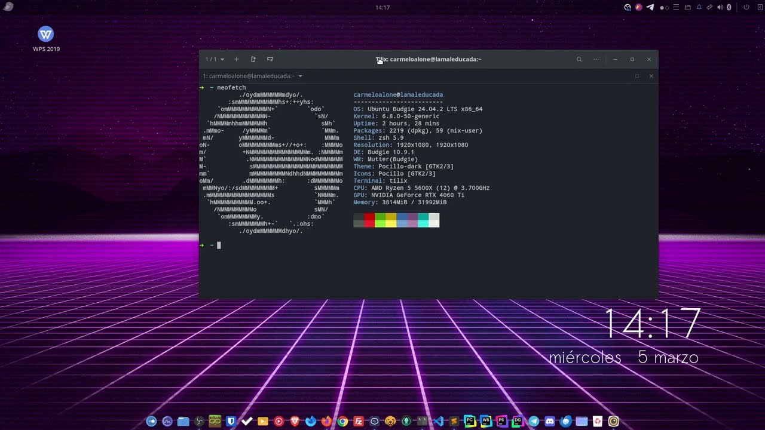Screen dimensions: 765x430
Task: Launch Firefox from the dock
Action: pyautogui.click(x=326, y=421)
